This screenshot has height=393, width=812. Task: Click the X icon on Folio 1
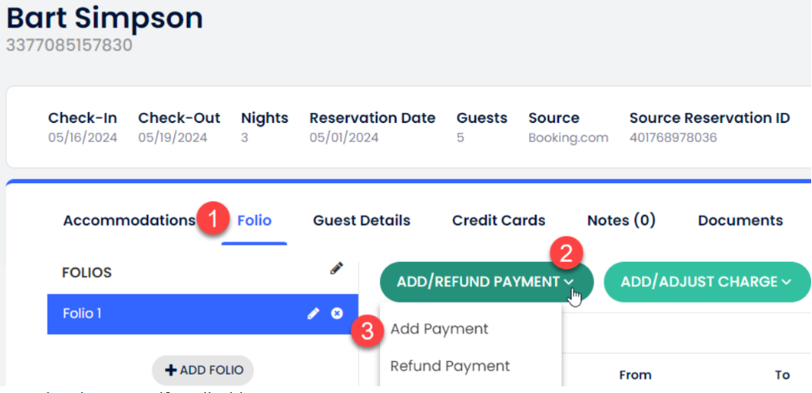337,314
